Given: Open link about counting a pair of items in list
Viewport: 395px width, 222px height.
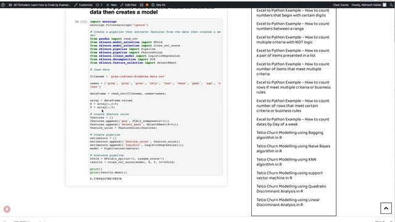Looking at the screenshot, I should pos(293,53).
